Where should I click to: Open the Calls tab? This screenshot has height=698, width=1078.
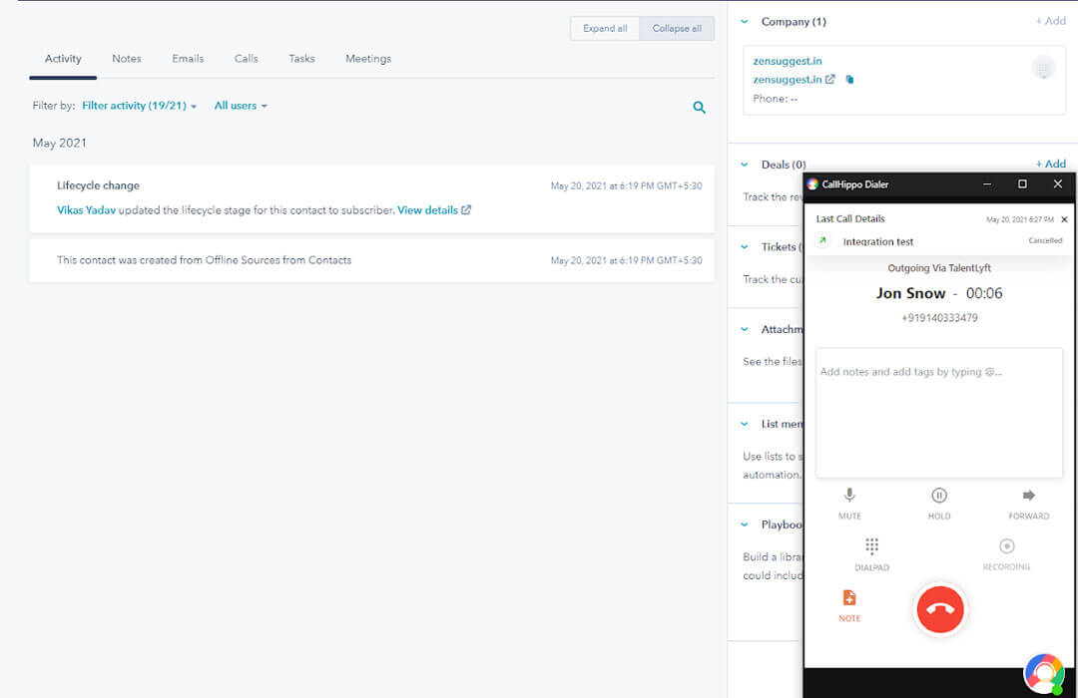pos(247,59)
